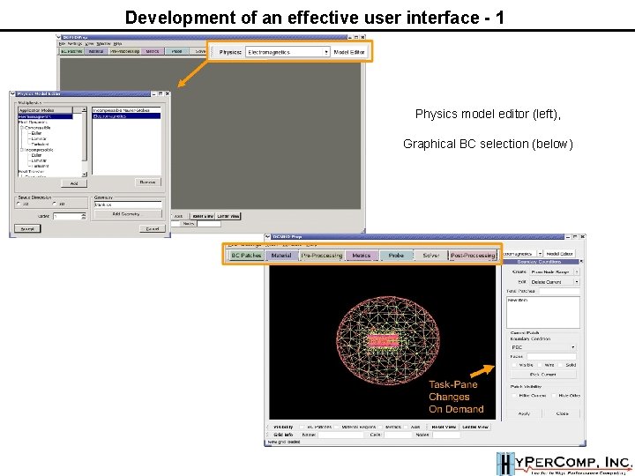Enable the Wire checkbox in Current Patch
Screen dimensions: 635x476
(x=541, y=365)
